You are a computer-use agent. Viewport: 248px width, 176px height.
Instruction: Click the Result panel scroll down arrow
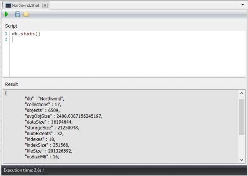[x=242, y=160]
